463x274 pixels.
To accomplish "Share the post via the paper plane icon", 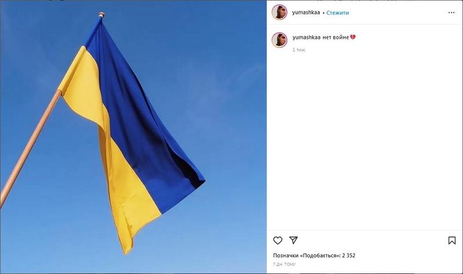I will pos(293,240).
